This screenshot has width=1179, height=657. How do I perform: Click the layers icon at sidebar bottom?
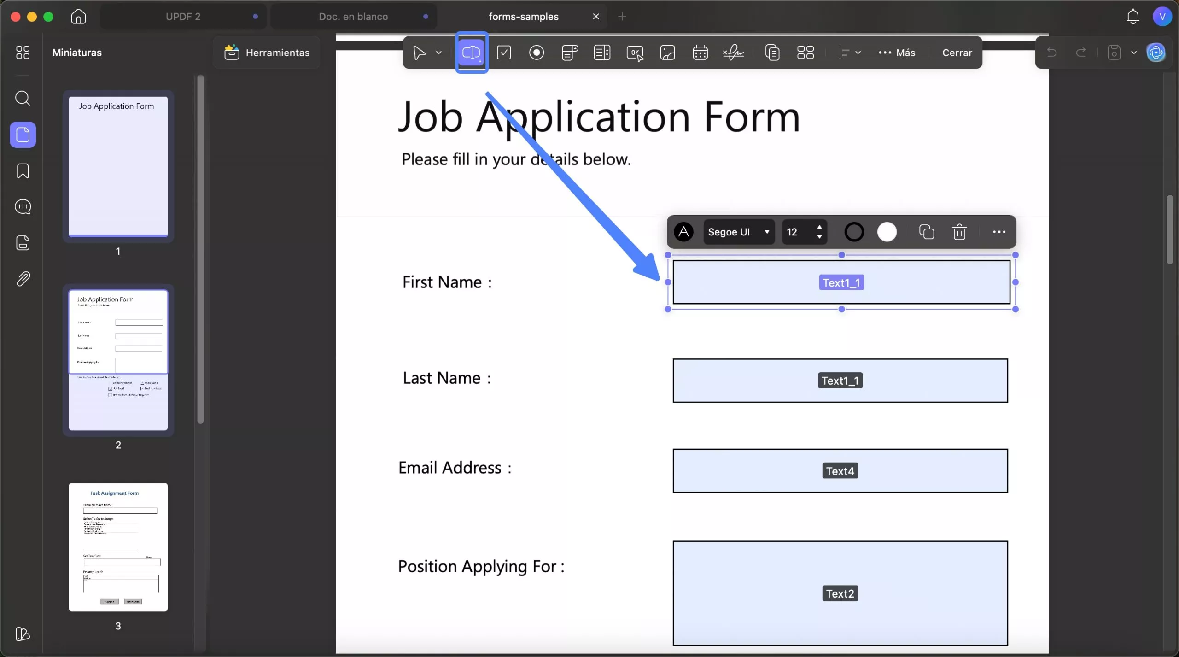pos(23,634)
